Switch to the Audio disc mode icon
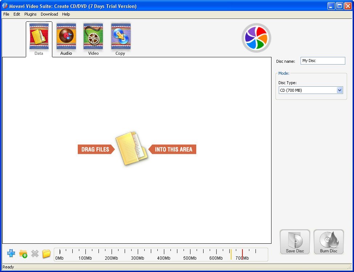This screenshot has height=272, width=354. point(66,36)
